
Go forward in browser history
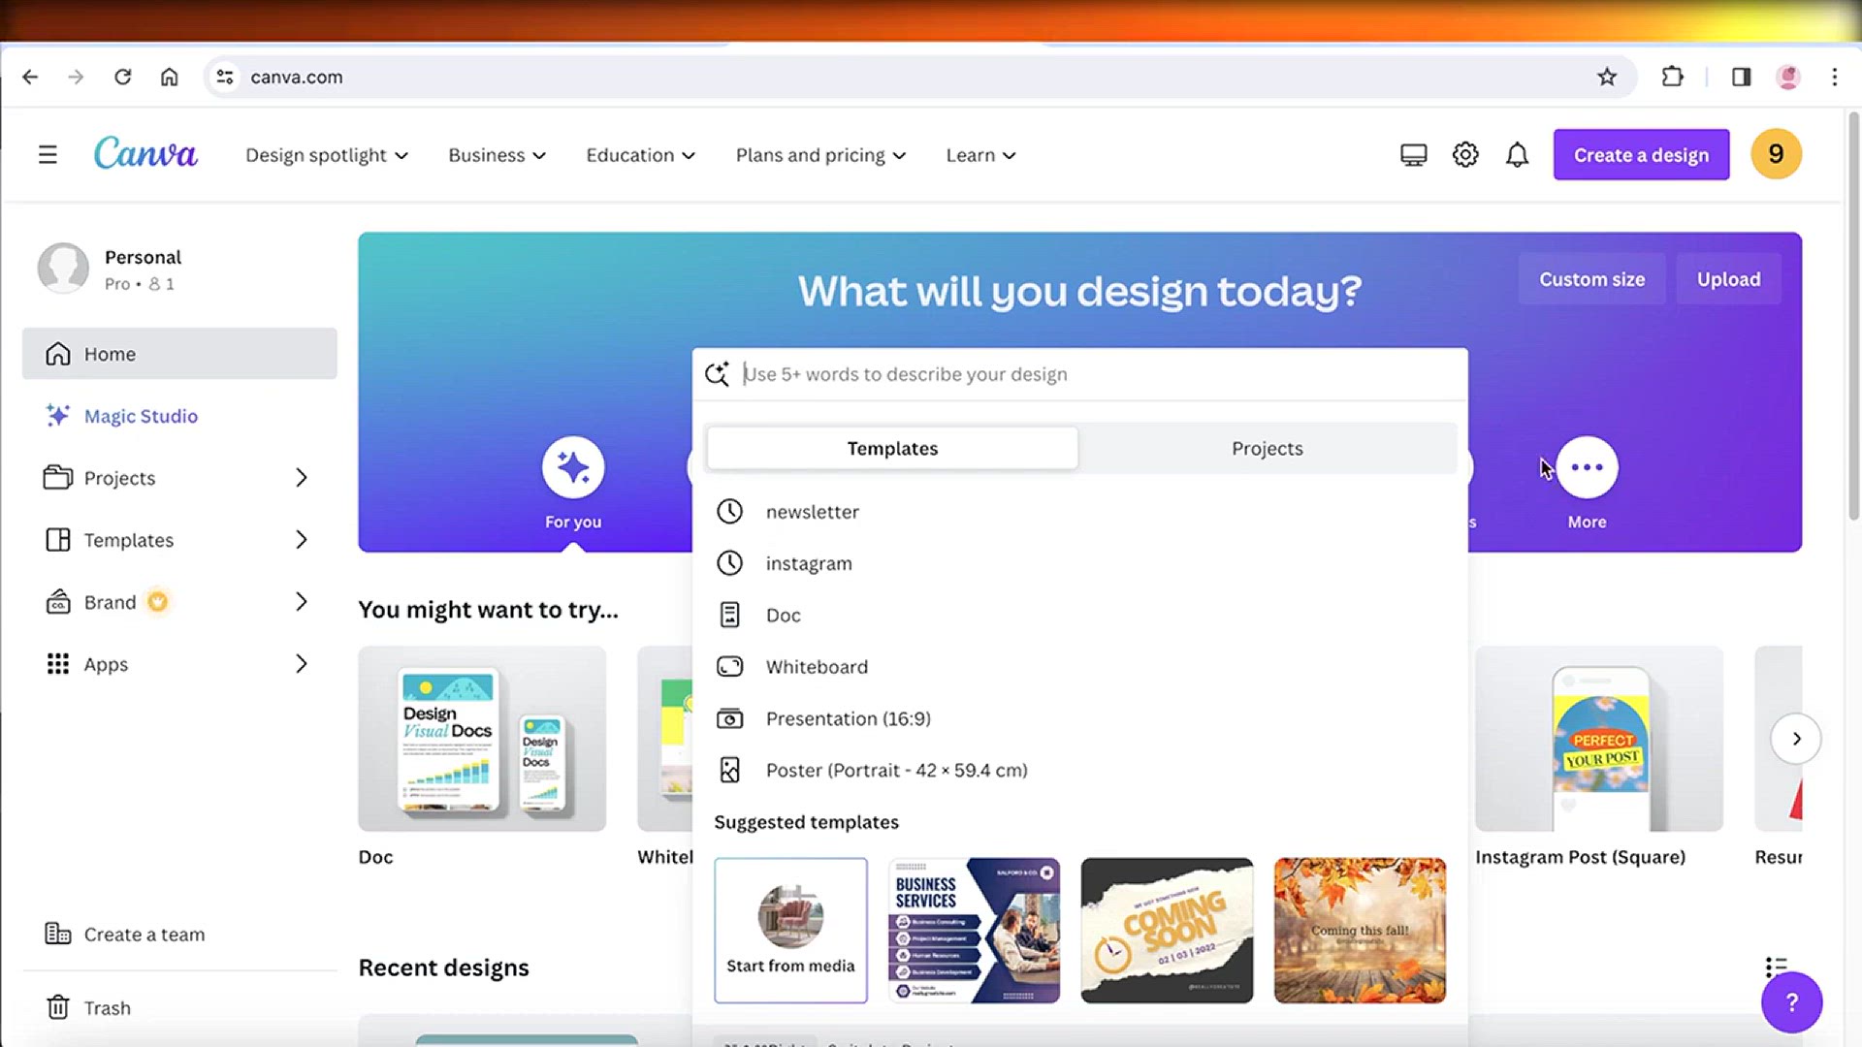76,77
